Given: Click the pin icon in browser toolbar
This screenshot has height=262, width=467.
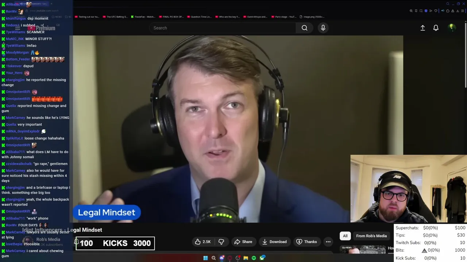Looking at the screenshot, I should tap(416, 11).
